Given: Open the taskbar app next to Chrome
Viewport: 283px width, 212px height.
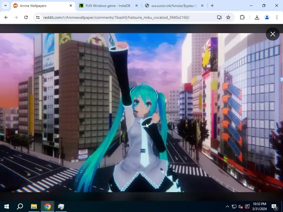Looking at the screenshot, I should (61, 206).
